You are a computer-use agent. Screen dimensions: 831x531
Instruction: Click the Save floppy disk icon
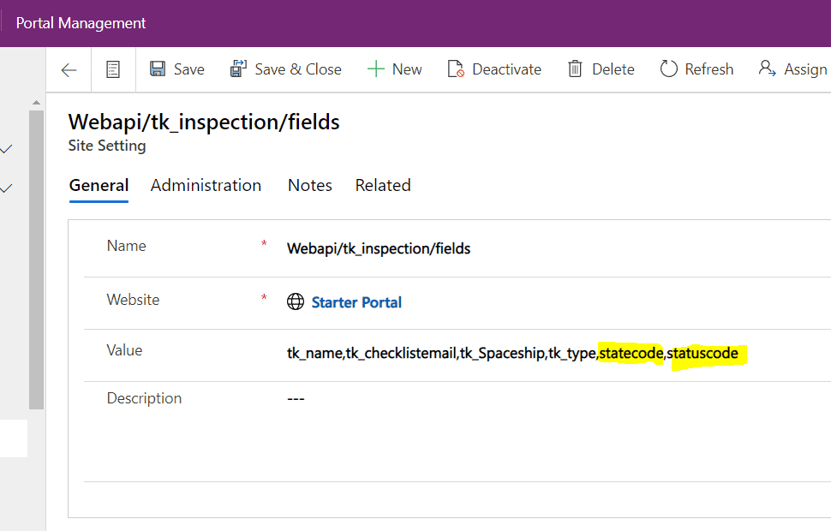(158, 69)
